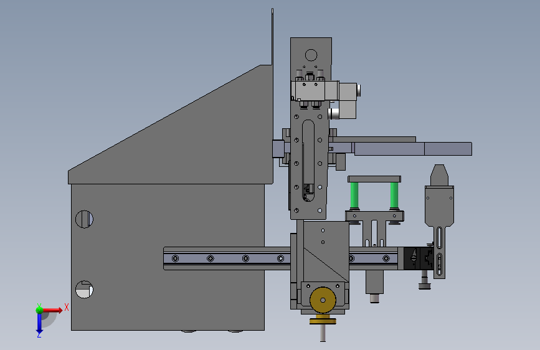Select the black block at the rail's right end
Screen dimensions: 540x350
pyautogui.click(x=418, y=258)
